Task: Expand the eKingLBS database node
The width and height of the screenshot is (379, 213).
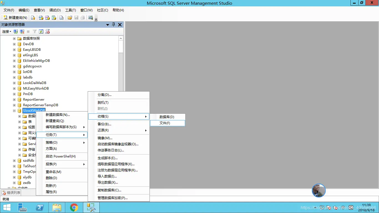Action: tap(14, 55)
